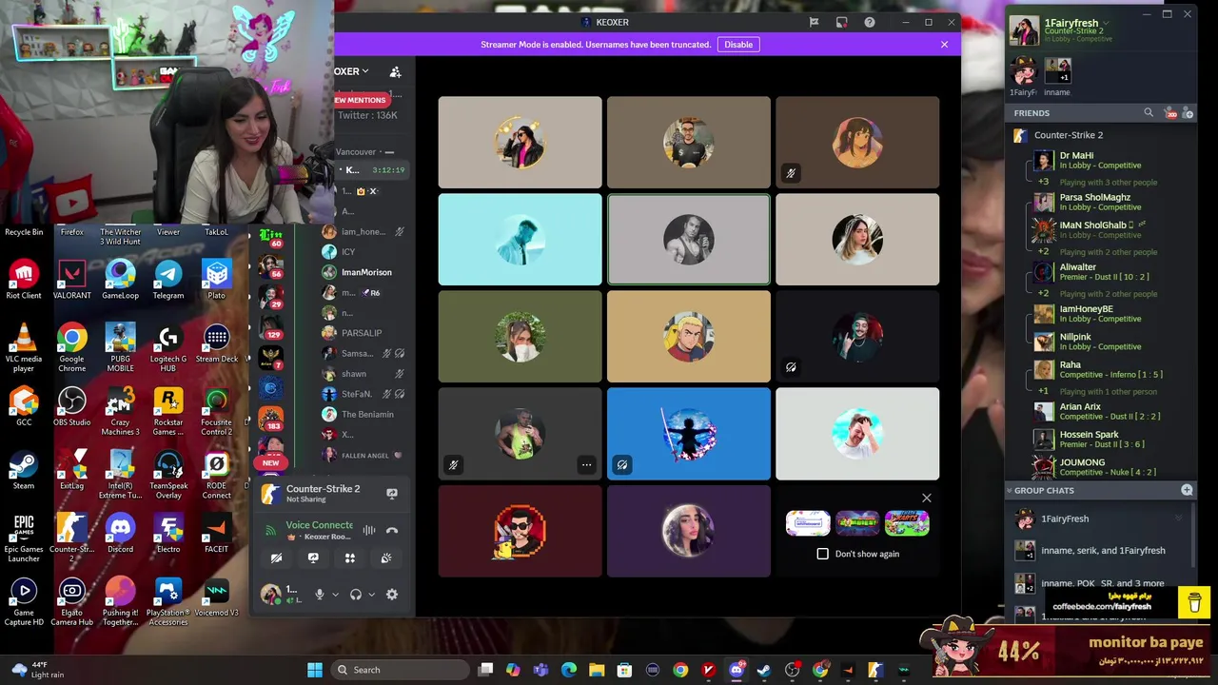The image size is (1218, 685).
Task: Dismiss the Streamer Mode banner with the X
Action: [x=944, y=45]
